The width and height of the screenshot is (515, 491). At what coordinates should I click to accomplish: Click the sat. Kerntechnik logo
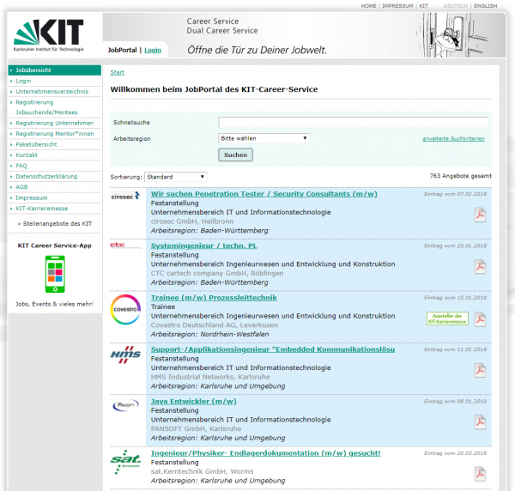pos(126,462)
